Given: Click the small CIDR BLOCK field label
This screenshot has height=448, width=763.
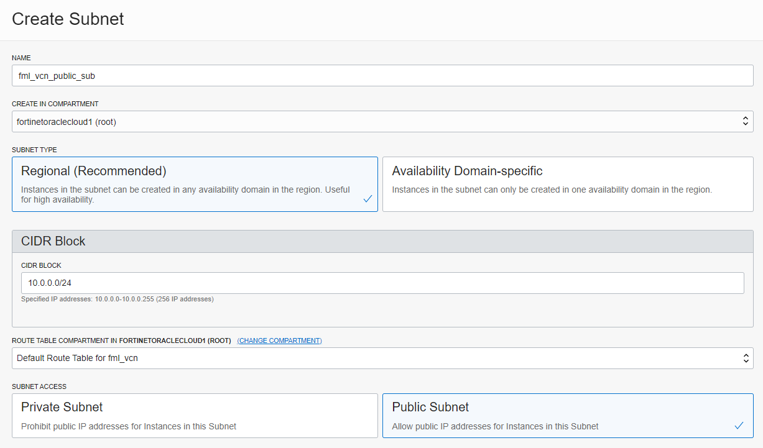Looking at the screenshot, I should coord(41,265).
